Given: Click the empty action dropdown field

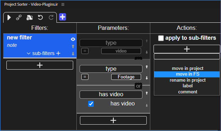Looking at the screenshot, I should [x=187, y=56].
